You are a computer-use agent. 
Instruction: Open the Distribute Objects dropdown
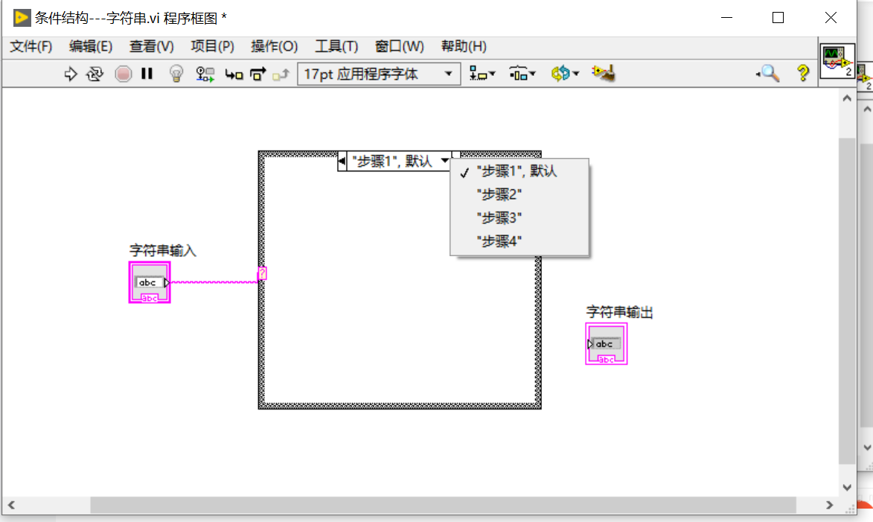[x=522, y=74]
